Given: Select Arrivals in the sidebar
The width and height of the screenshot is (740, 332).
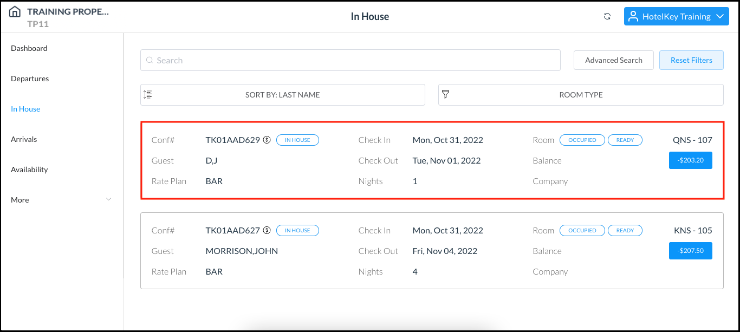Looking at the screenshot, I should click(x=24, y=139).
